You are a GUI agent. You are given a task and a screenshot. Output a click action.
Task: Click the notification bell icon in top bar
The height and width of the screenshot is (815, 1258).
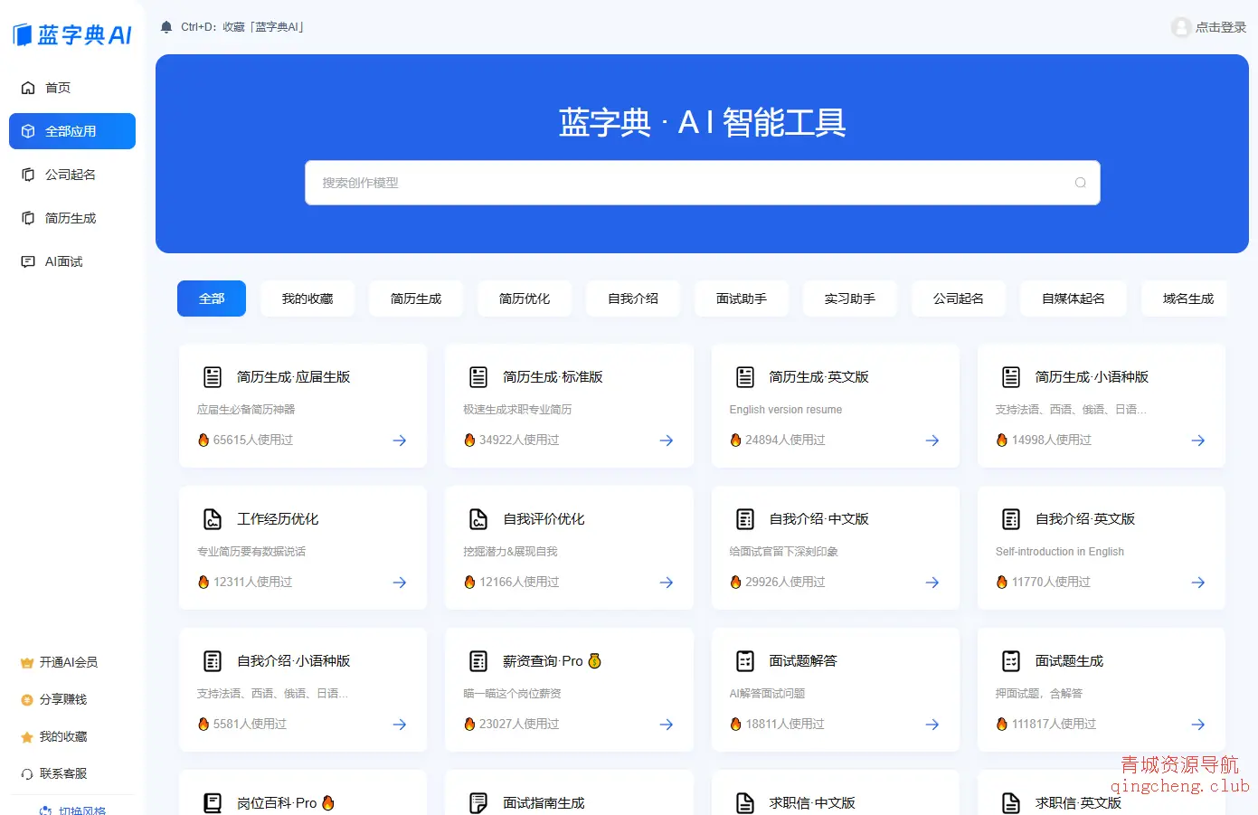coord(166,26)
